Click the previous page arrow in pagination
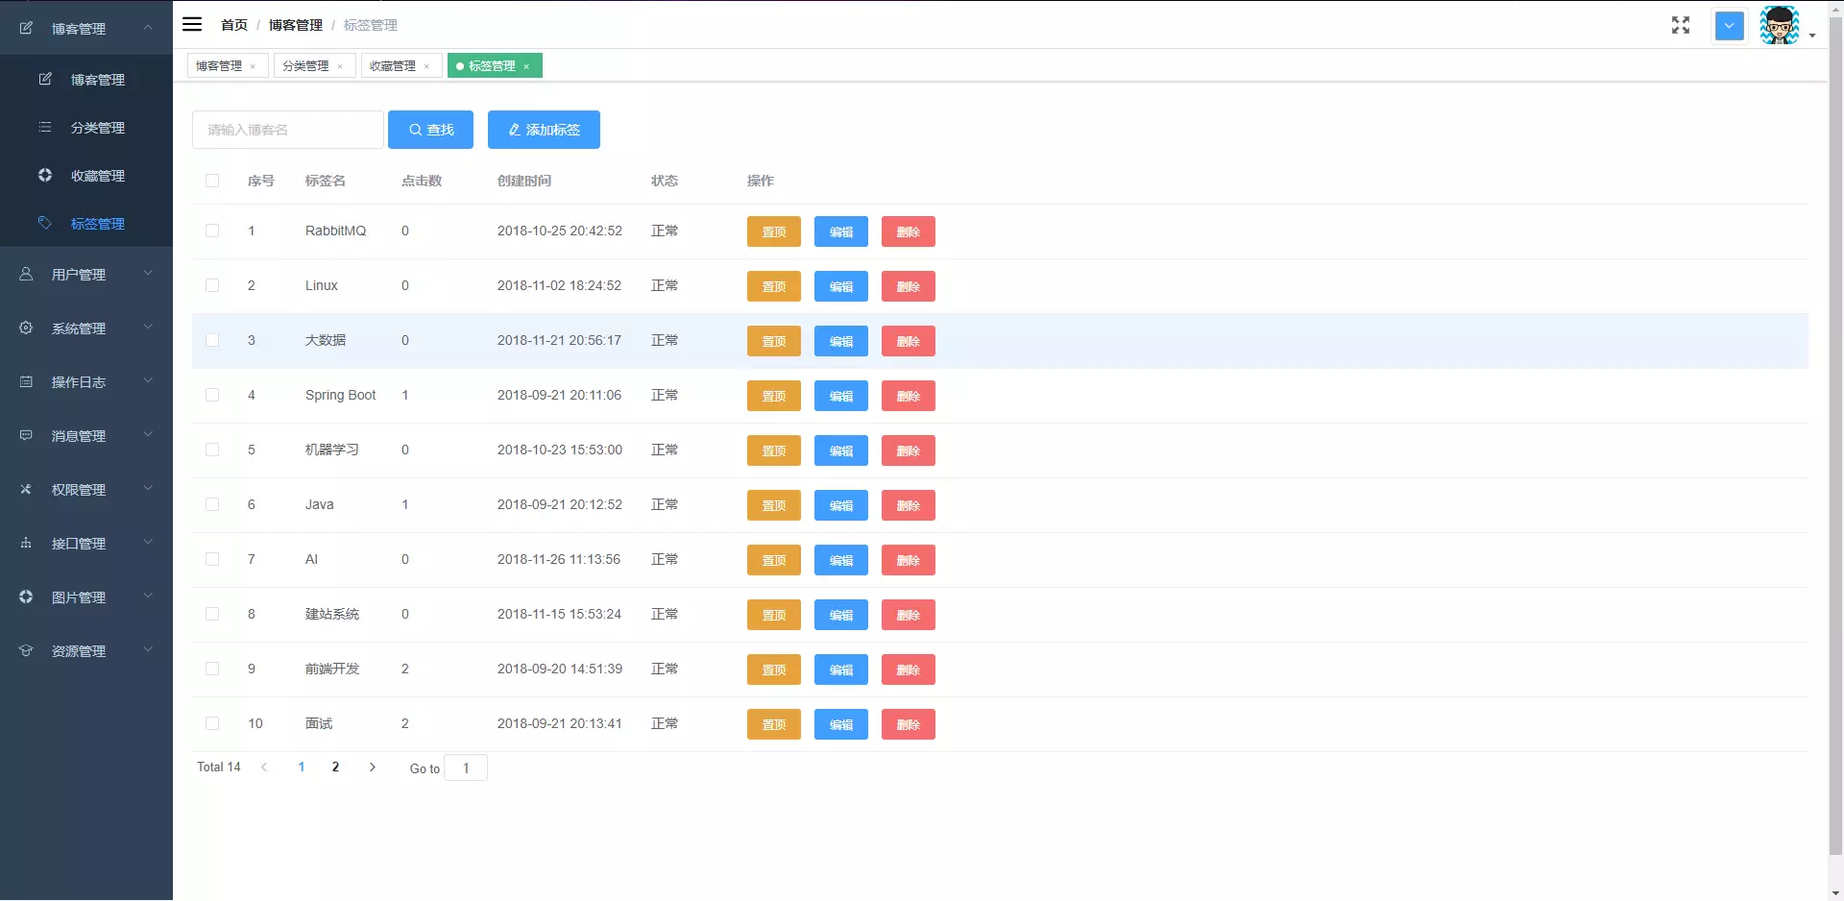1844x901 pixels. click(264, 767)
